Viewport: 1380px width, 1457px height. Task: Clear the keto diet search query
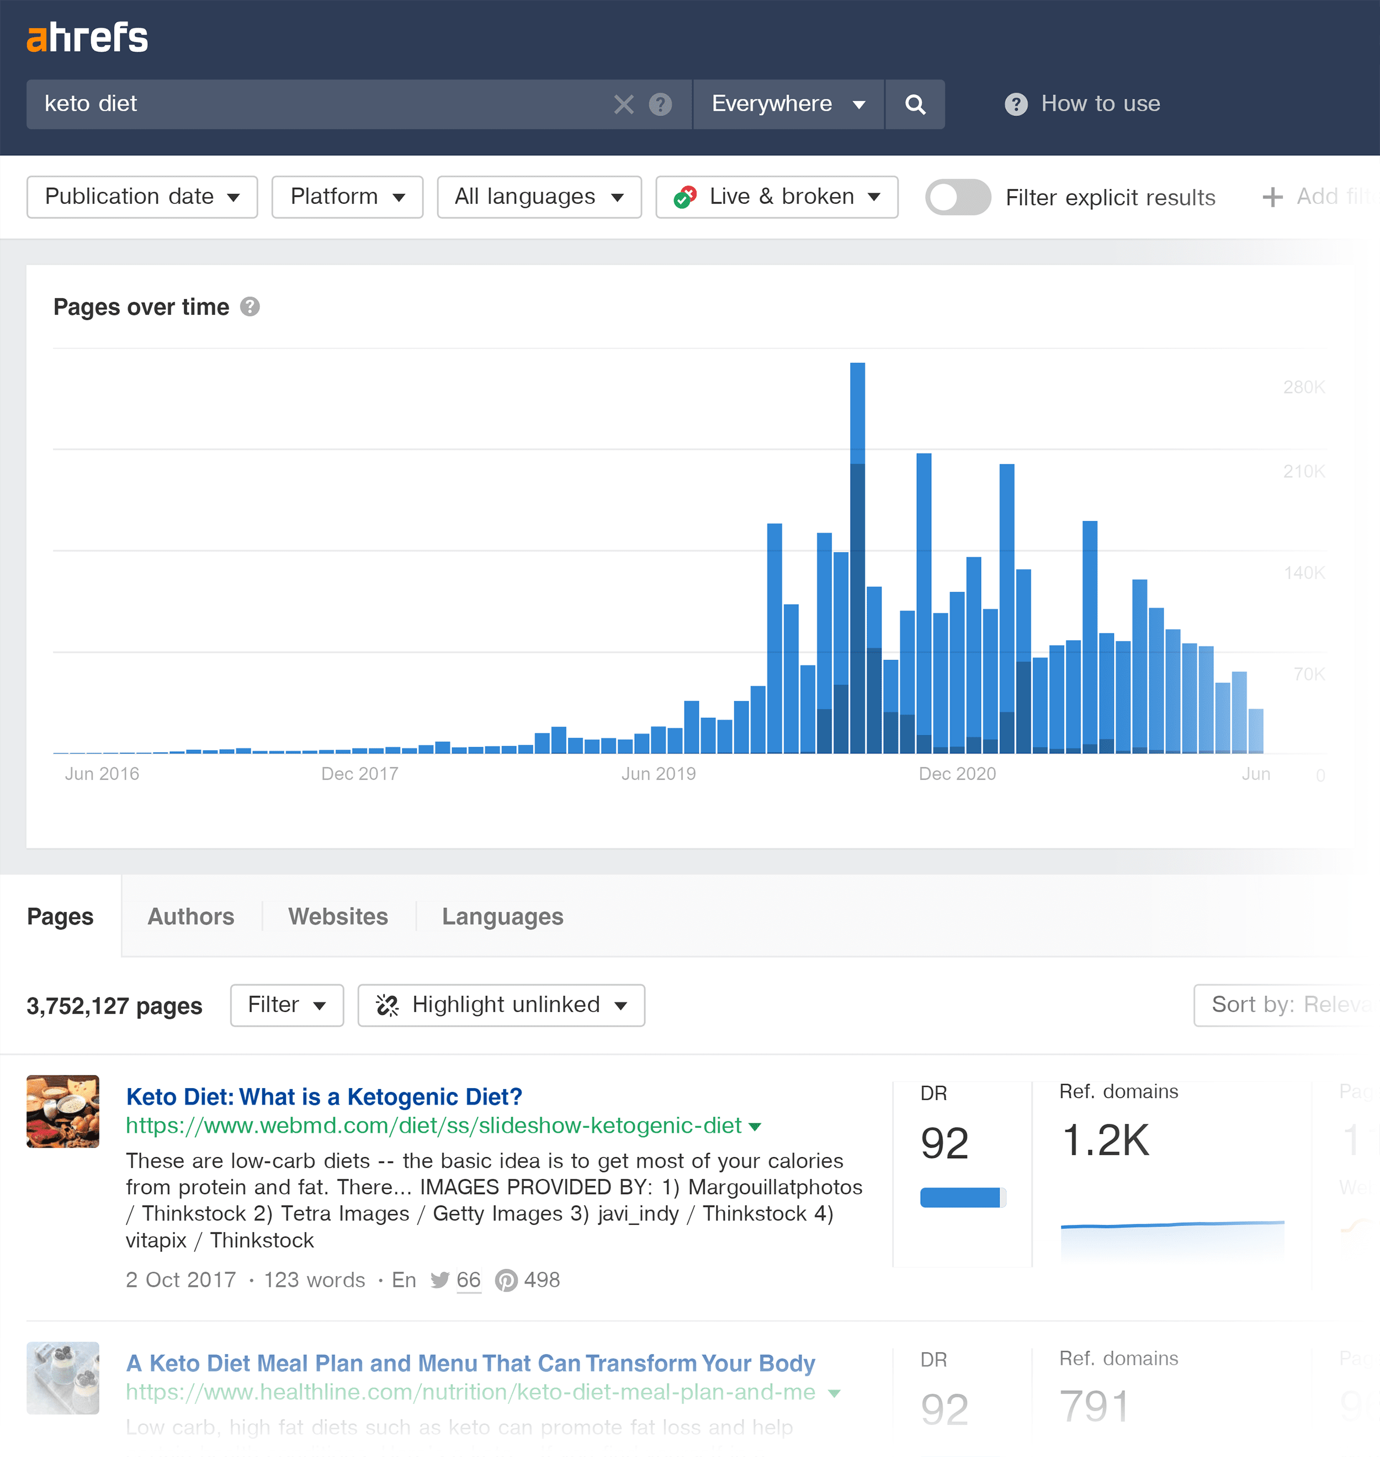click(x=624, y=104)
